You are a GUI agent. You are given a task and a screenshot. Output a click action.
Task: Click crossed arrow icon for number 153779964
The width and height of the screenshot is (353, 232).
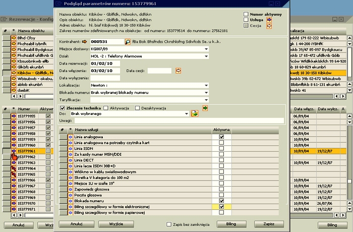click(14, 168)
